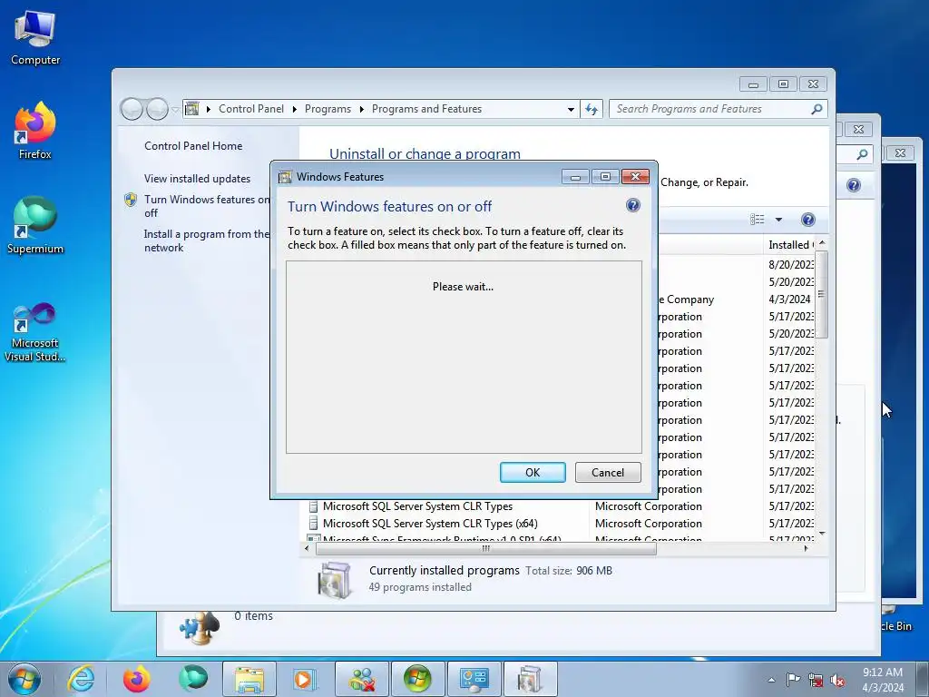Click the refresh button next to address bar

(592, 109)
